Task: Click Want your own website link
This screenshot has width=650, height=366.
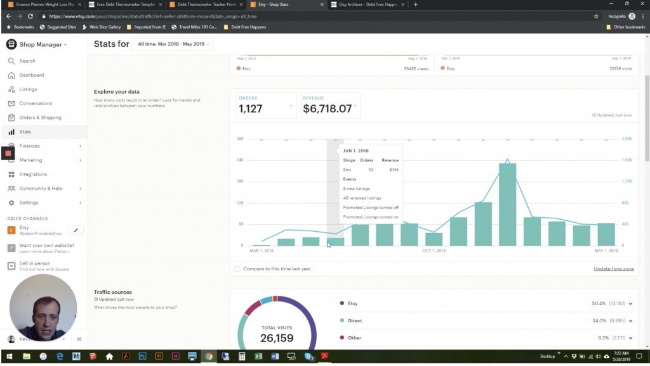Action: 46,246
